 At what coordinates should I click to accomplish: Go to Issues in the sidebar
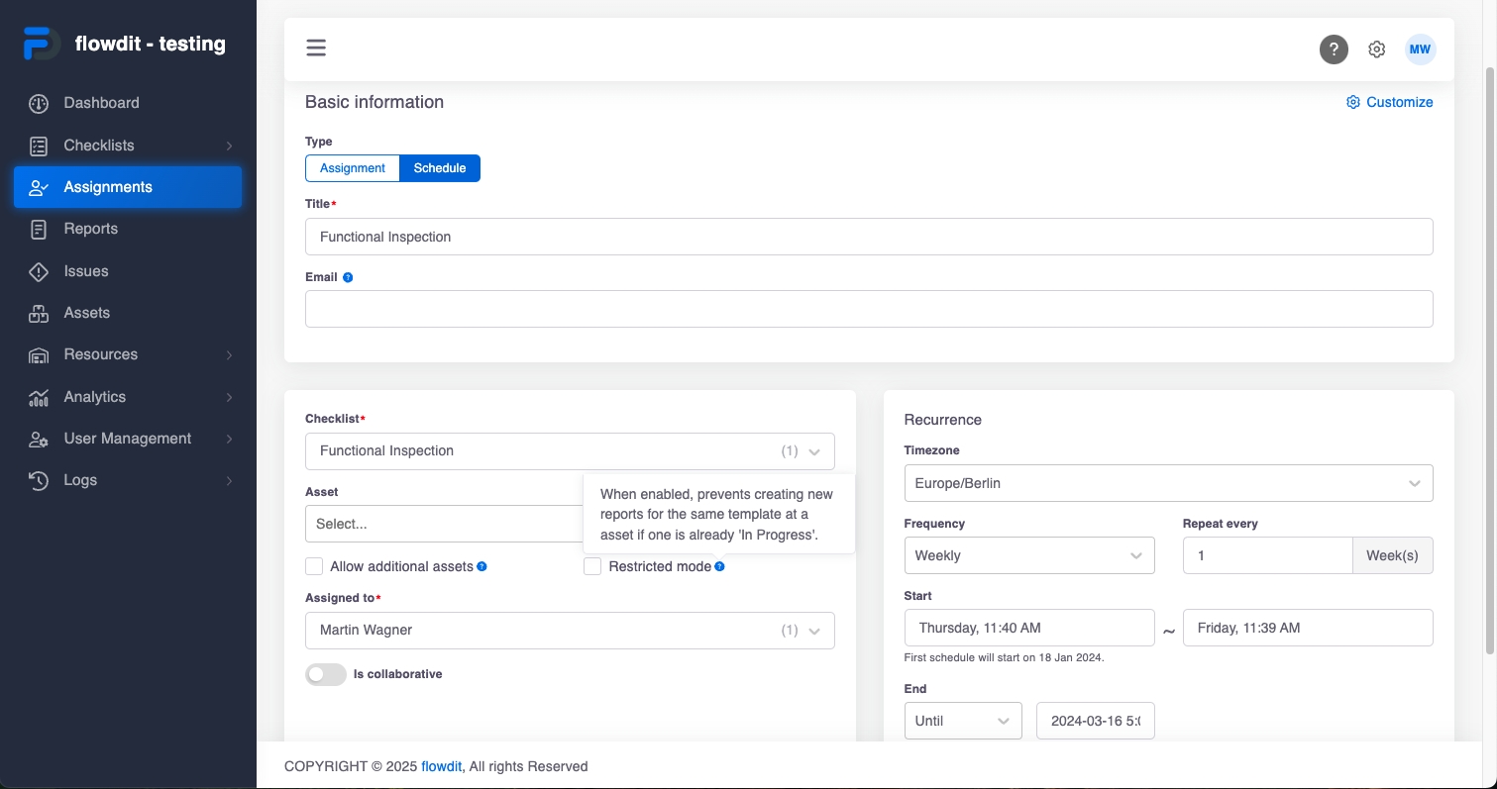point(86,271)
